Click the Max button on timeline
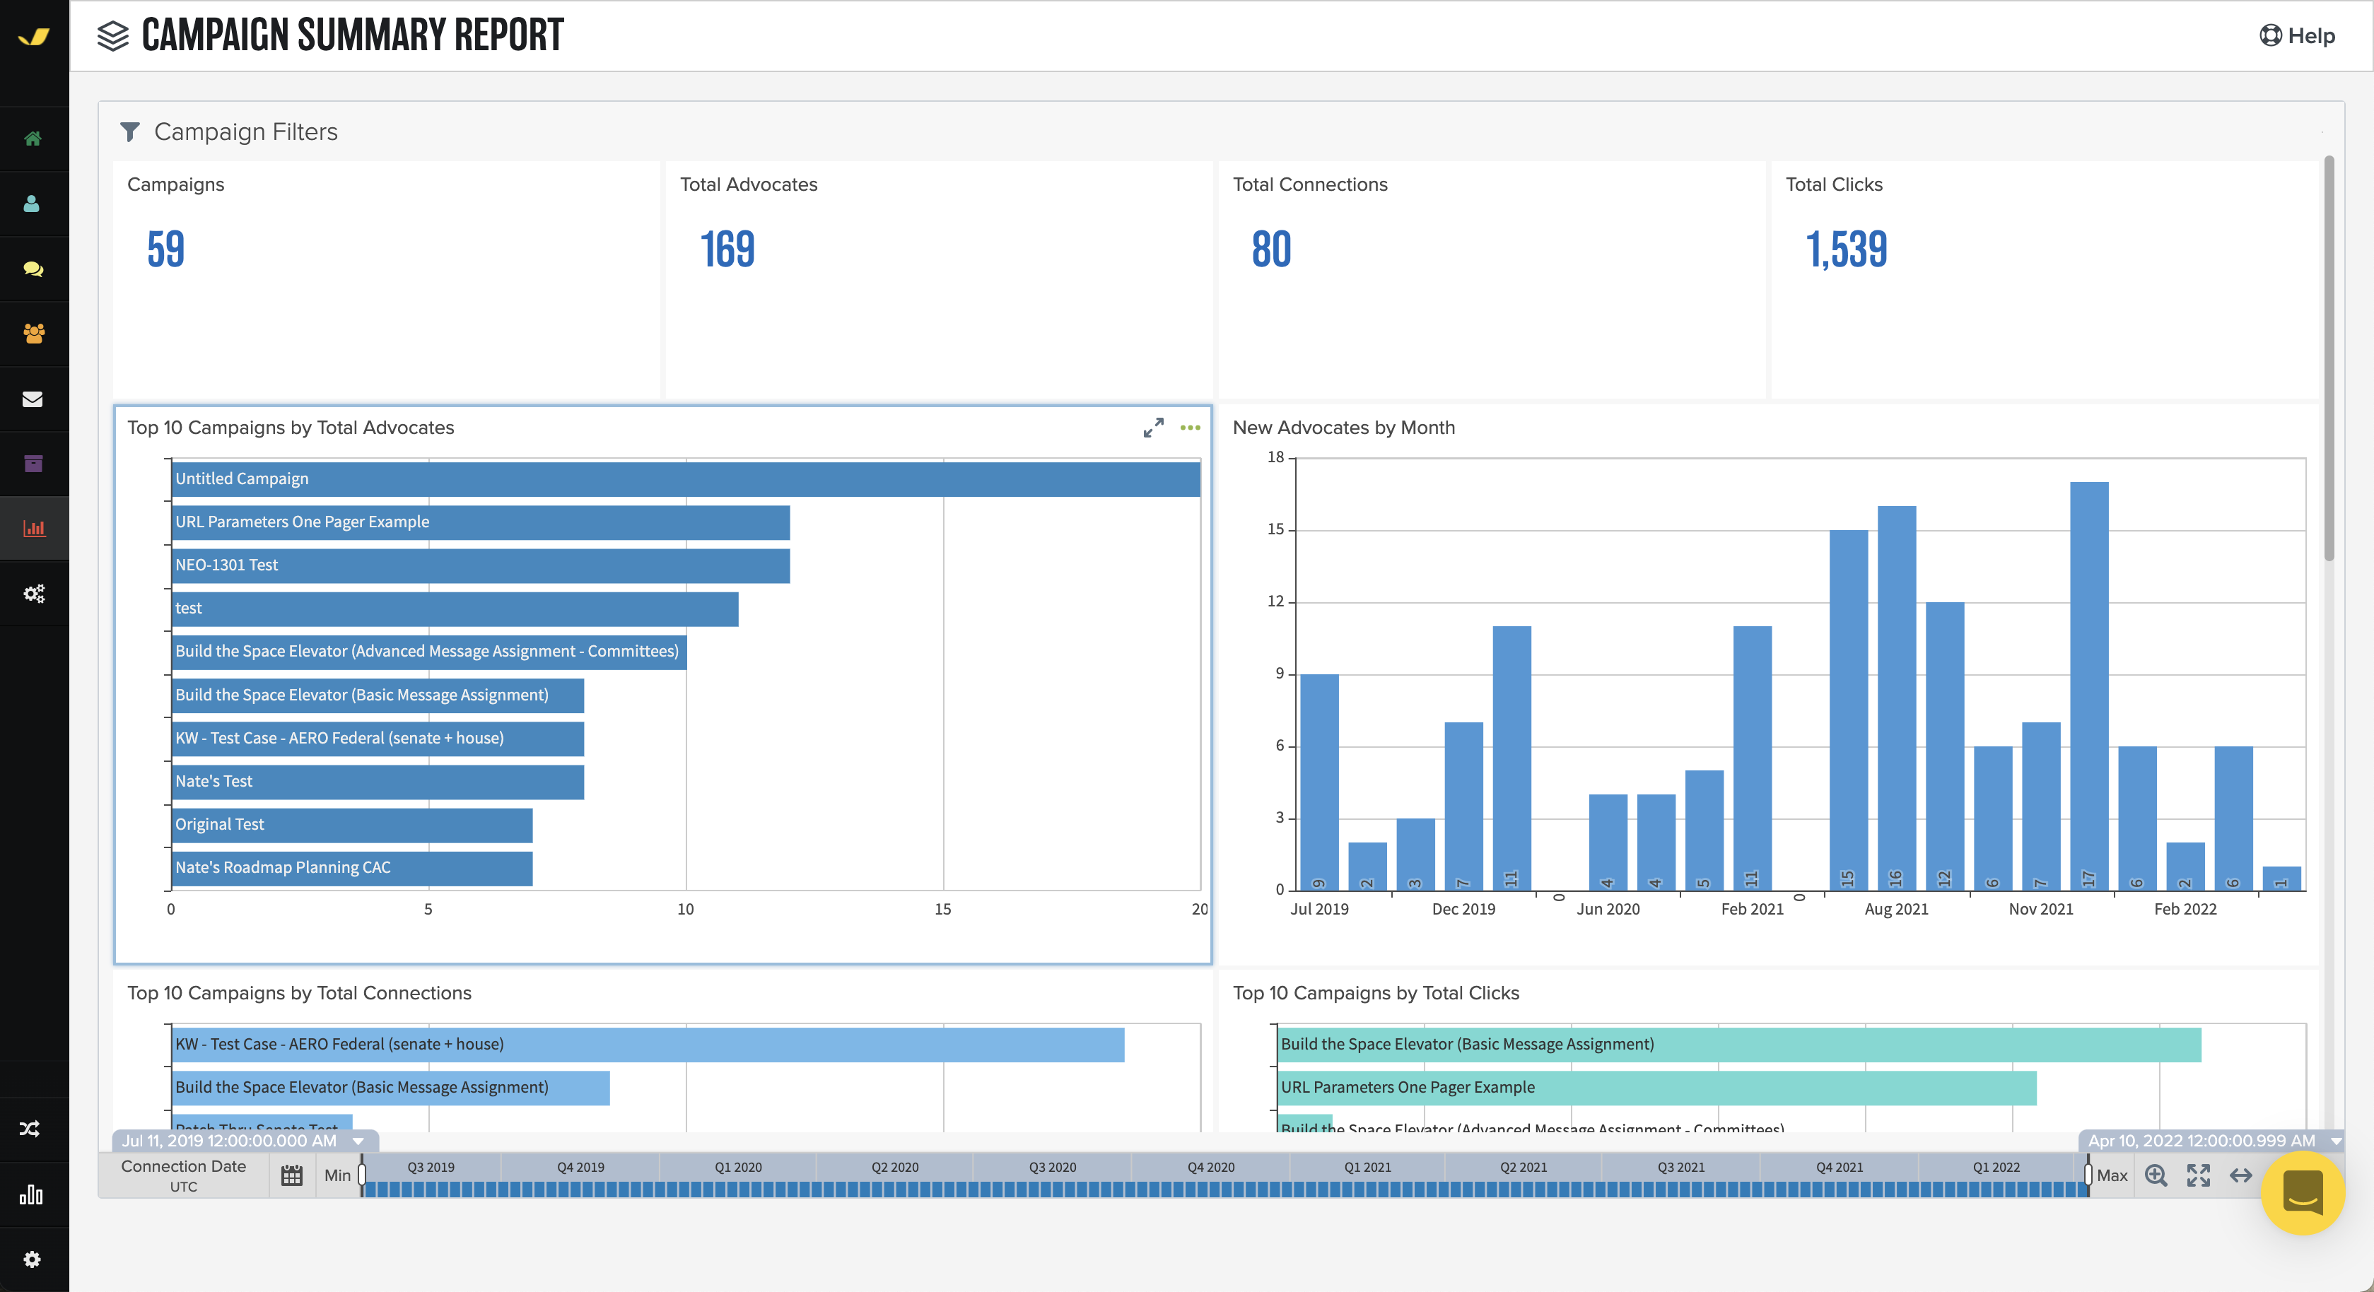 pos(2111,1175)
